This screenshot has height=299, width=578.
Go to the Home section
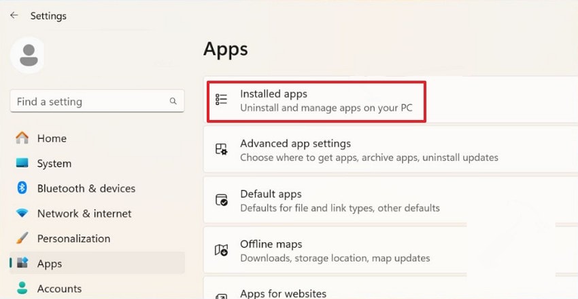tap(97, 138)
